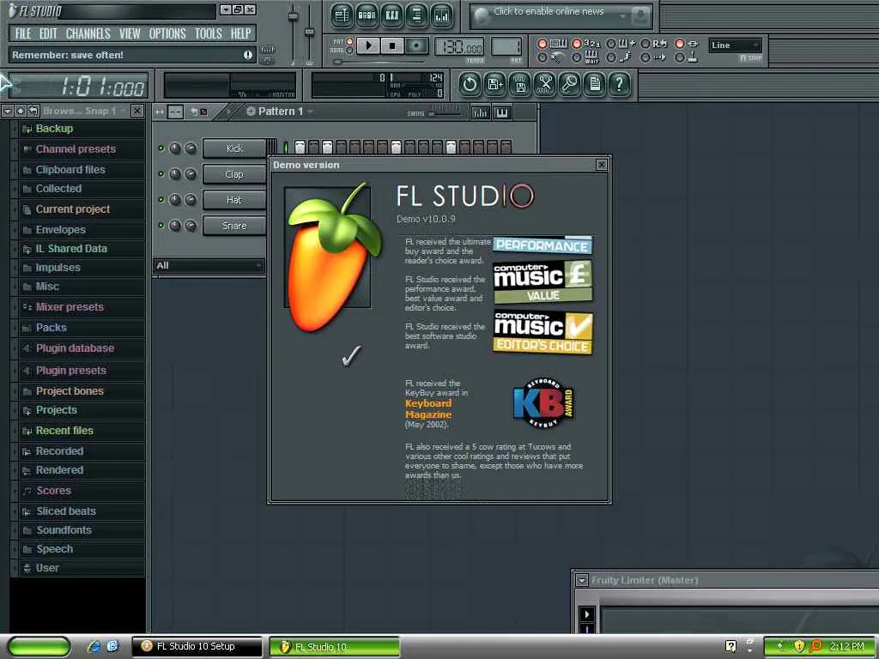Toggle wait for input before recording

(577, 57)
